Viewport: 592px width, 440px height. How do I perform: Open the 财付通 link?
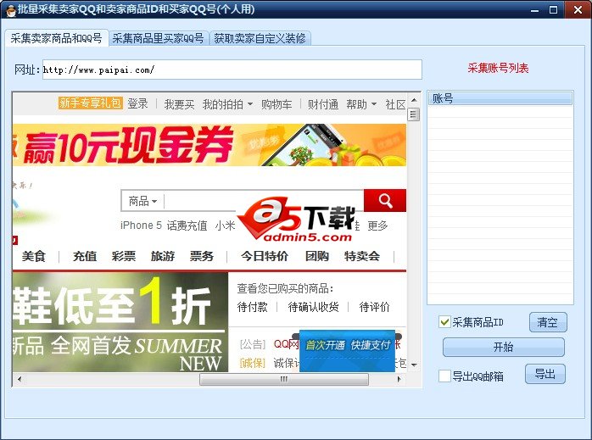(x=323, y=104)
